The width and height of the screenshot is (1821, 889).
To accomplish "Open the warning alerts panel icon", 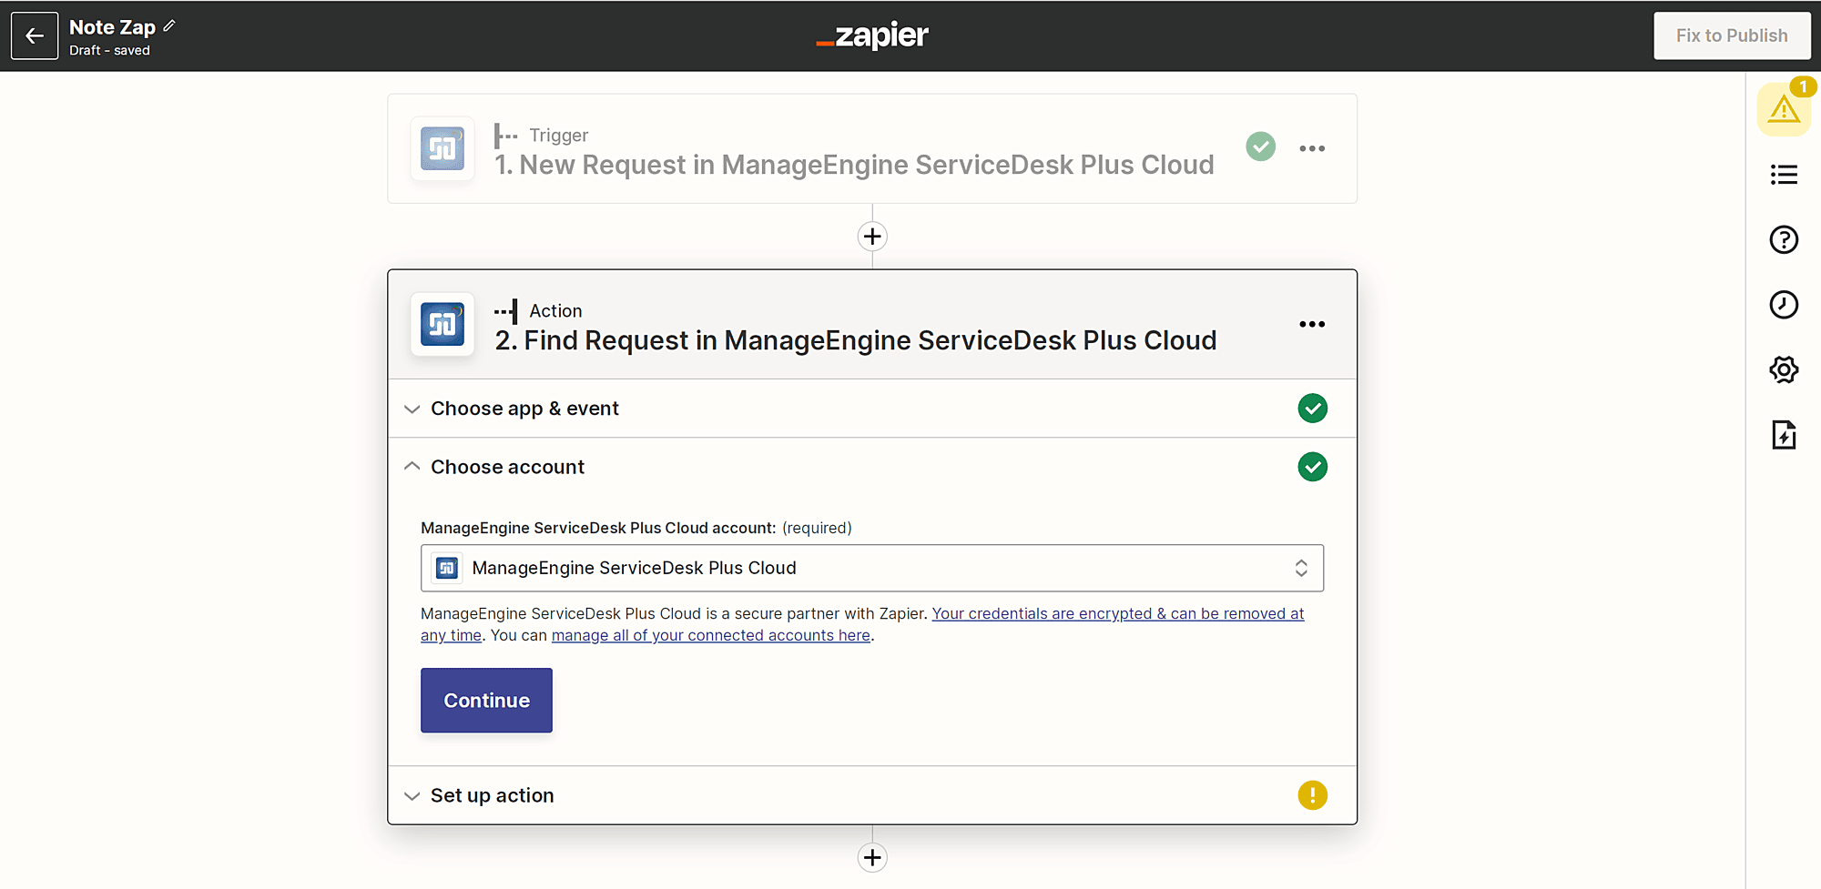I will pyautogui.click(x=1783, y=110).
